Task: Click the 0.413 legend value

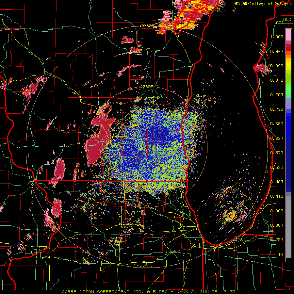Action: [277, 196]
